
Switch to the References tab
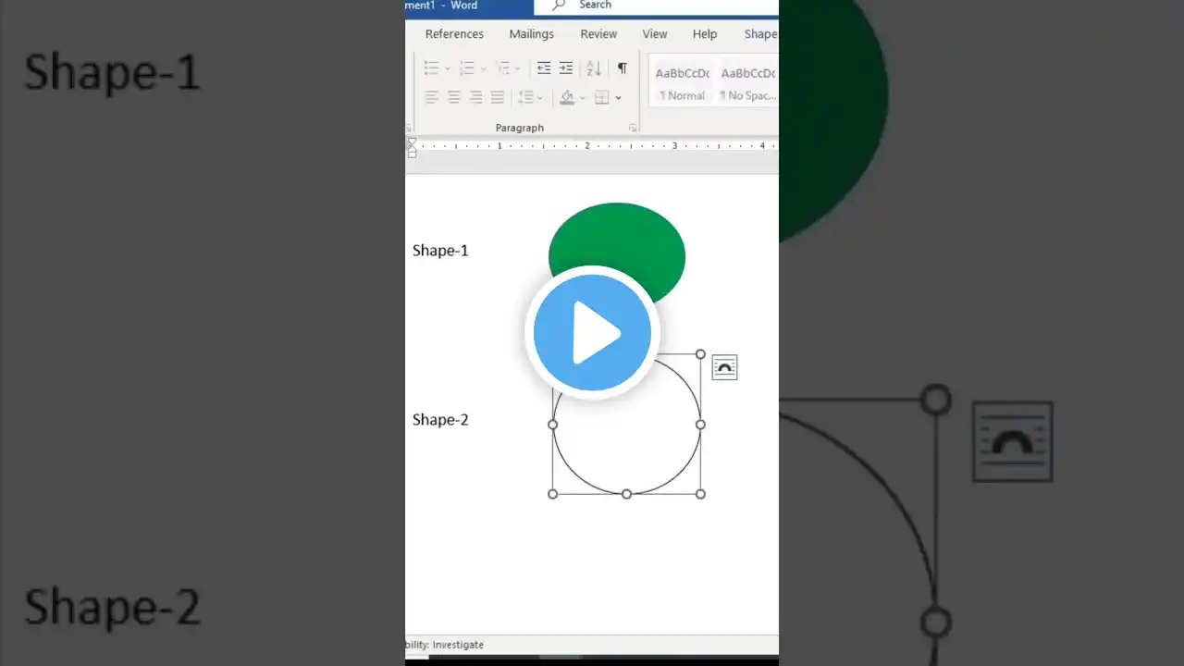point(454,34)
